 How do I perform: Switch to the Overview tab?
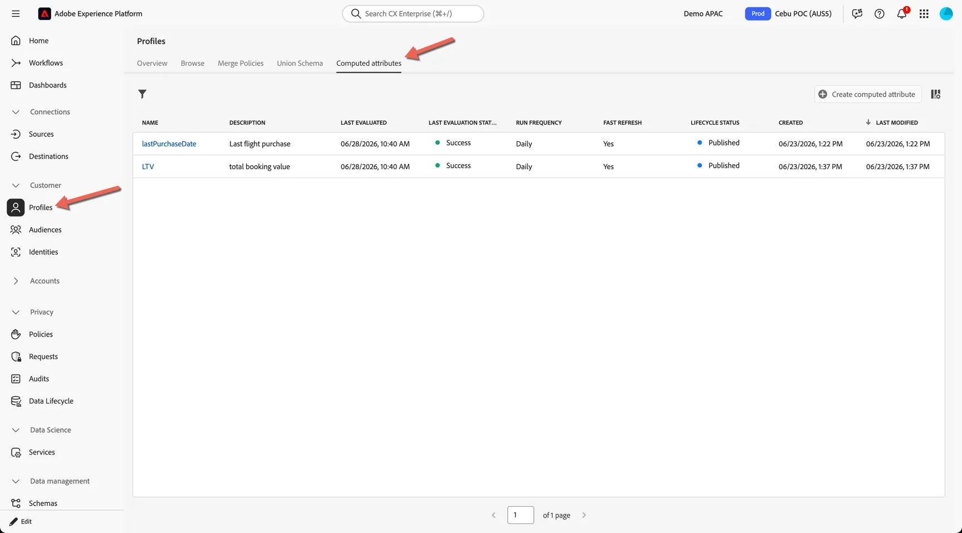pos(152,63)
